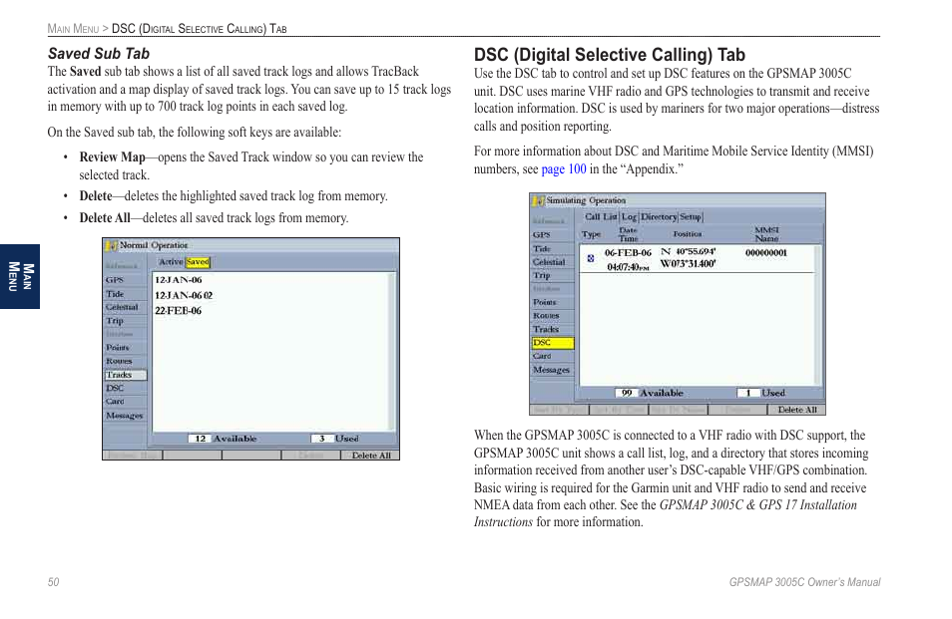The height and width of the screenshot is (619, 952).
Task: Click call time '04:07:40PM'
Action: pyautogui.click(x=628, y=267)
